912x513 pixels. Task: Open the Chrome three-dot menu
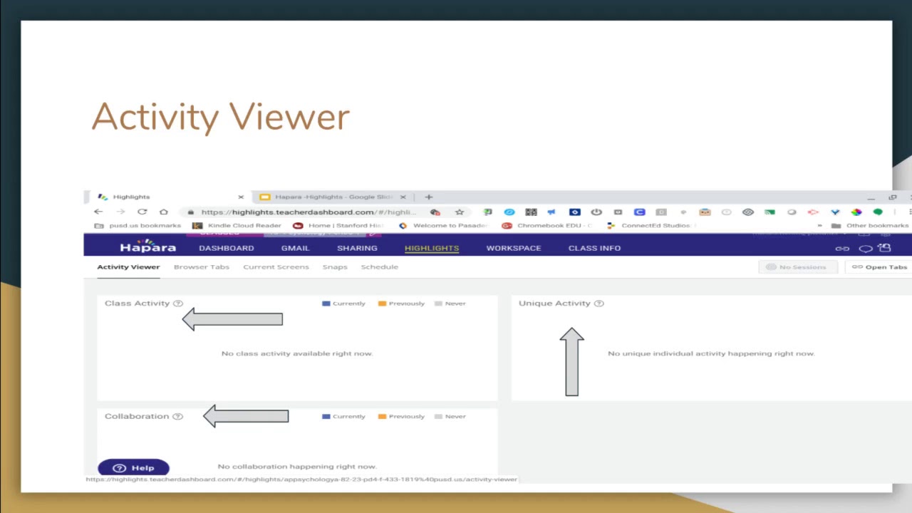coord(909,212)
